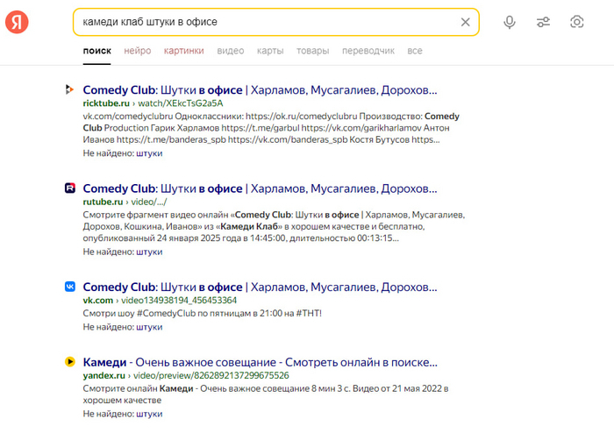This screenshot has height=433, width=614.
Task: Clear the search query with X
Action: click(466, 22)
